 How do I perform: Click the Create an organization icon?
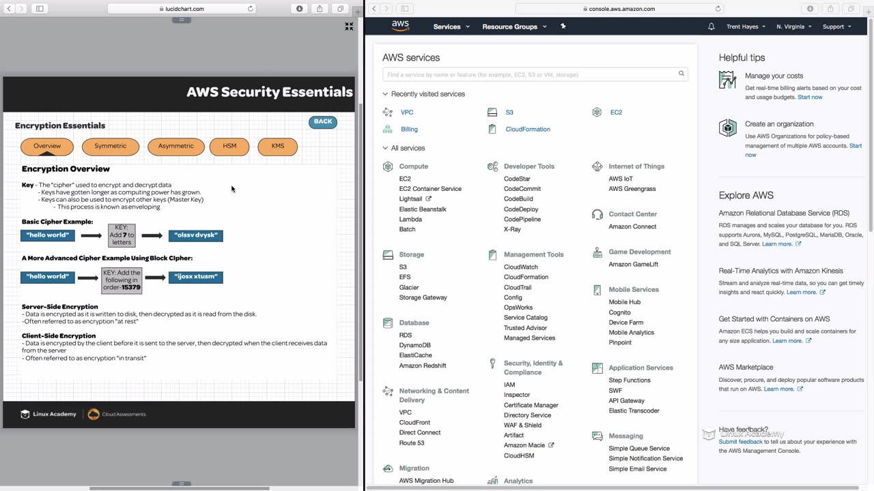point(728,128)
